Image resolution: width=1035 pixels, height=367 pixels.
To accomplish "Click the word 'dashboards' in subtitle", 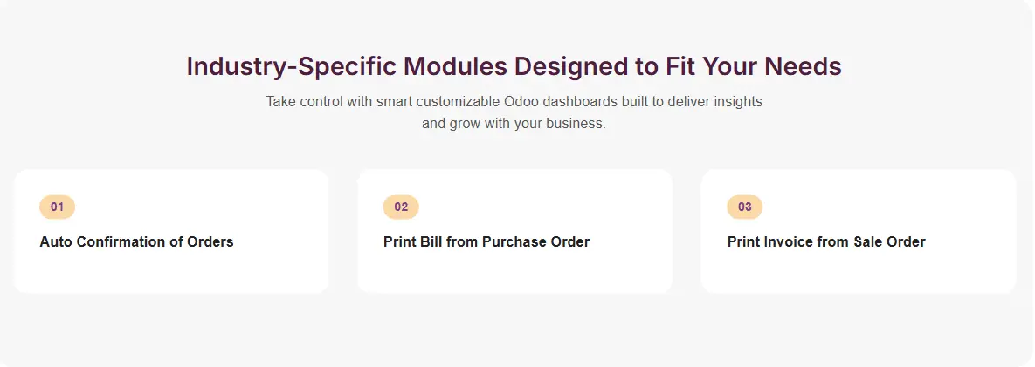I will [581, 101].
